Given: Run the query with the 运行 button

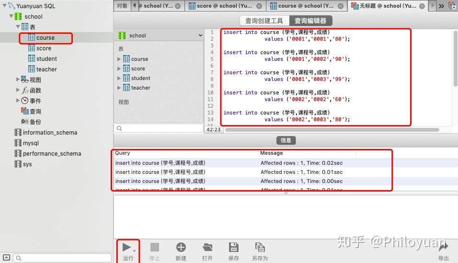Looking at the screenshot, I should point(128,252).
